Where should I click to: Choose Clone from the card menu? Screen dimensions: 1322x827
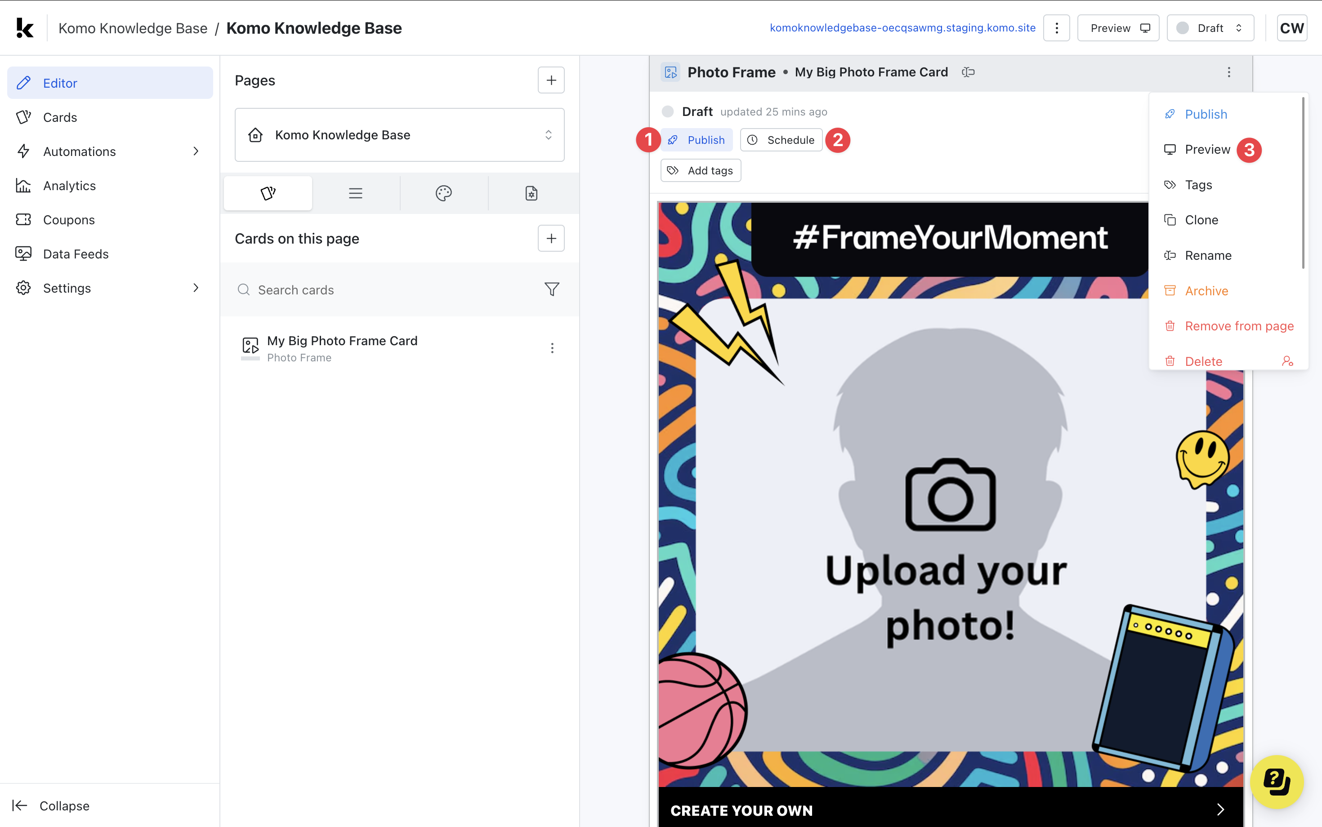coord(1201,220)
